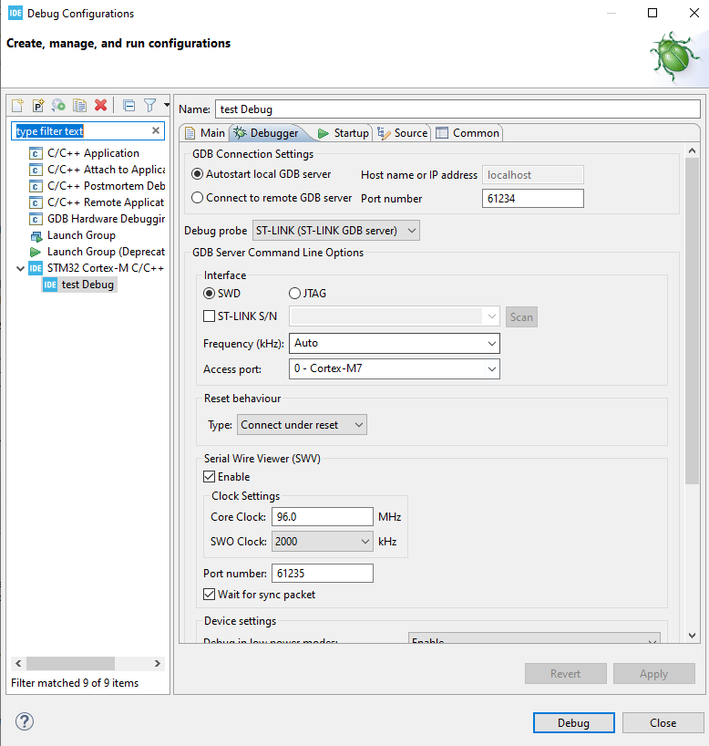
Task: Click the GDB Hardware Debugging icon
Action: [36, 219]
